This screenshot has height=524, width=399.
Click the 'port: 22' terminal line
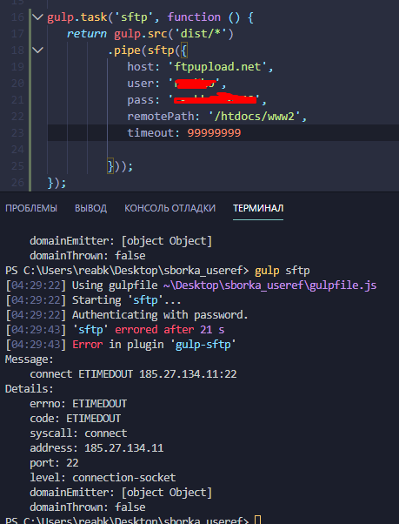tap(54, 463)
